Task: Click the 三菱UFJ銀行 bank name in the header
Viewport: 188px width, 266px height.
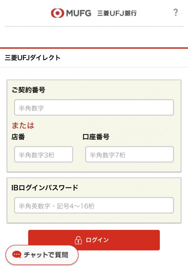Action: pos(117,13)
